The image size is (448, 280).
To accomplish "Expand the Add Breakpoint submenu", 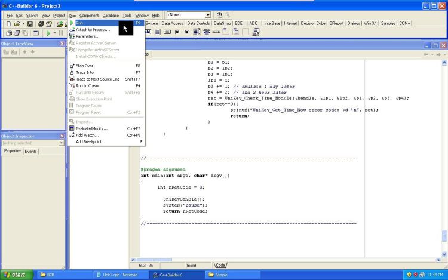I will pos(106,142).
